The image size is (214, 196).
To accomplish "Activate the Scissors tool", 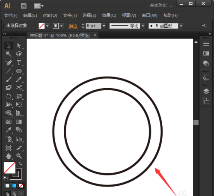I will [x=19, y=87].
